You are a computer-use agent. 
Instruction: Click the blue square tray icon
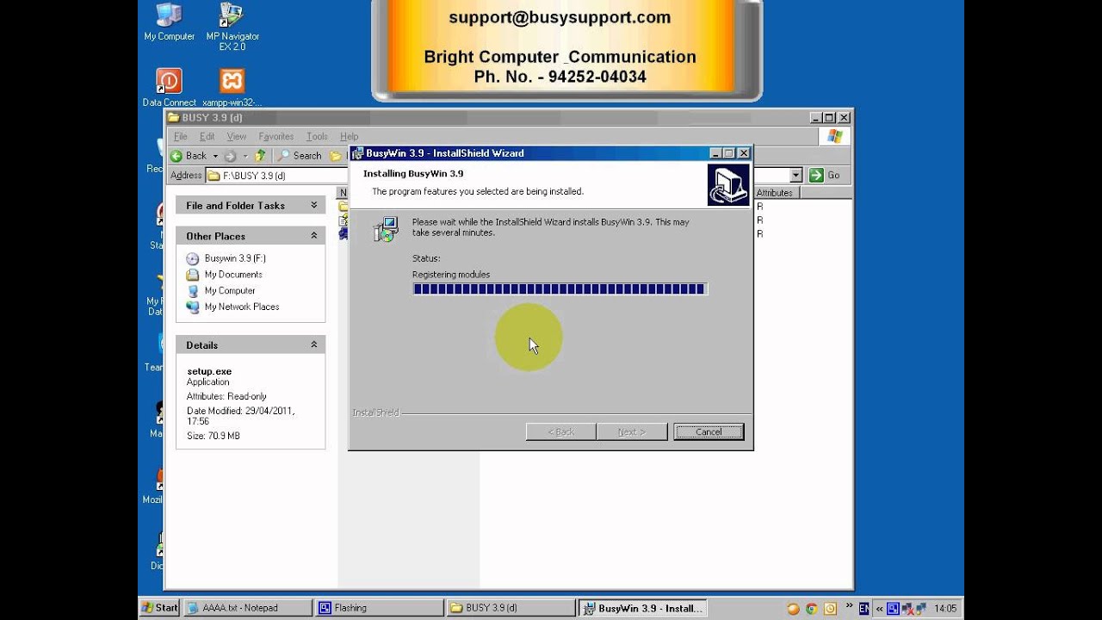[x=893, y=609]
